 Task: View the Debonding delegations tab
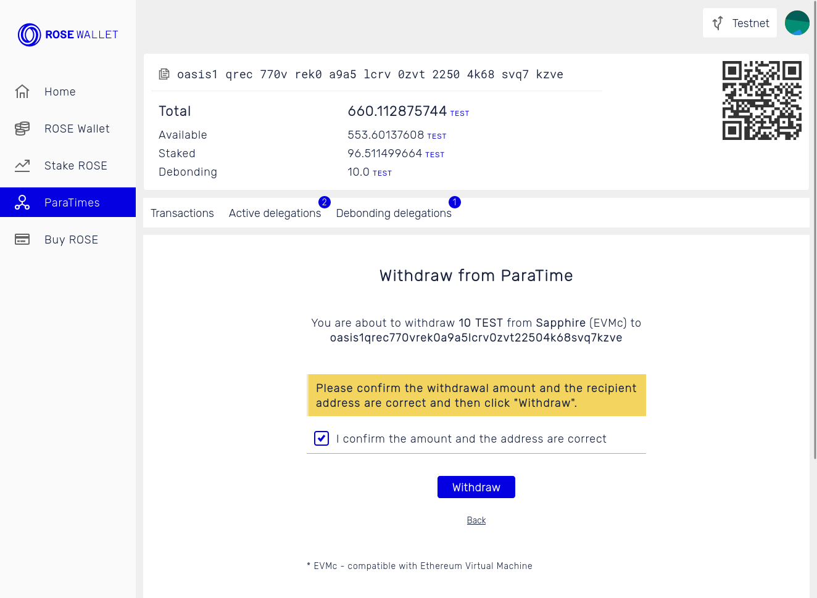(x=394, y=213)
